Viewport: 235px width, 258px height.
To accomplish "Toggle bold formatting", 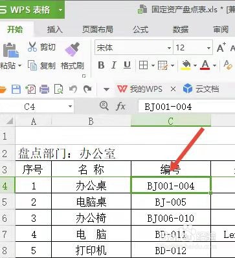I will click(x=101, y=65).
